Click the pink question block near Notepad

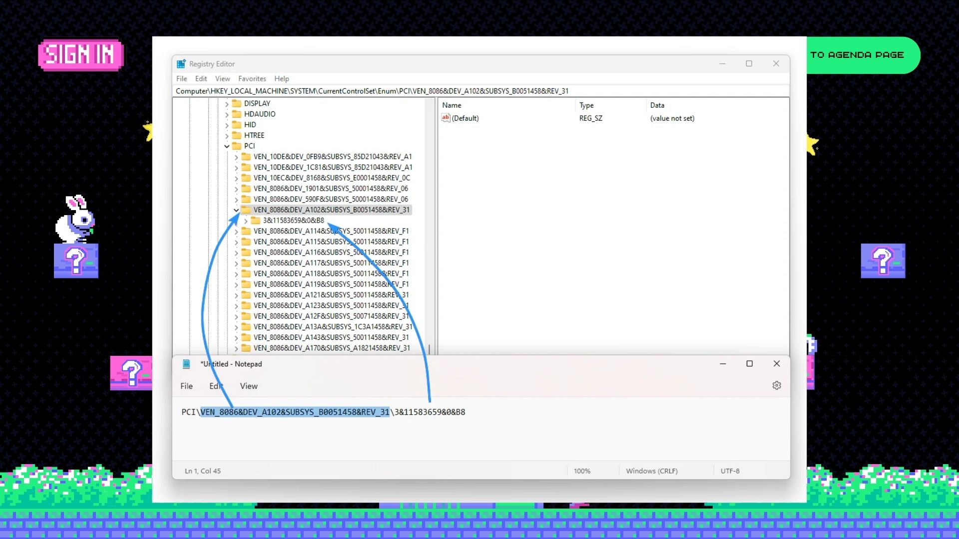pyautogui.click(x=131, y=373)
